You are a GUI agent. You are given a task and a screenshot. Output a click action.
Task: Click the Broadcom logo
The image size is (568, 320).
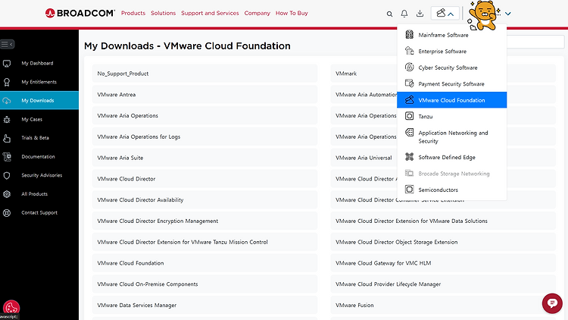point(80,13)
